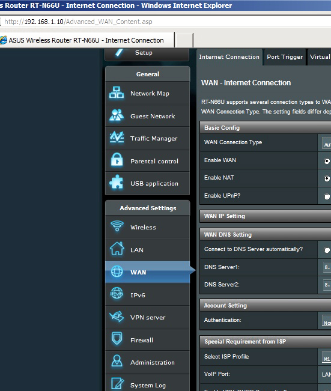Select the Enable WAN radio button

pyautogui.click(x=327, y=161)
